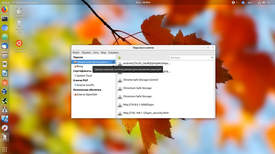Click the lock icon on the default keyring
The height and width of the screenshot is (154, 275).
pyautogui.click(x=113, y=62)
